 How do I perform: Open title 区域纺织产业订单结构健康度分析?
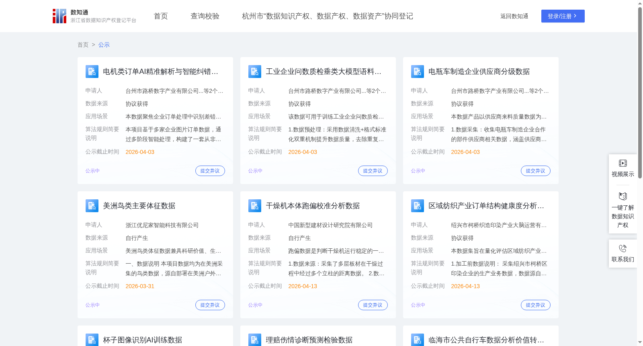tap(486, 206)
